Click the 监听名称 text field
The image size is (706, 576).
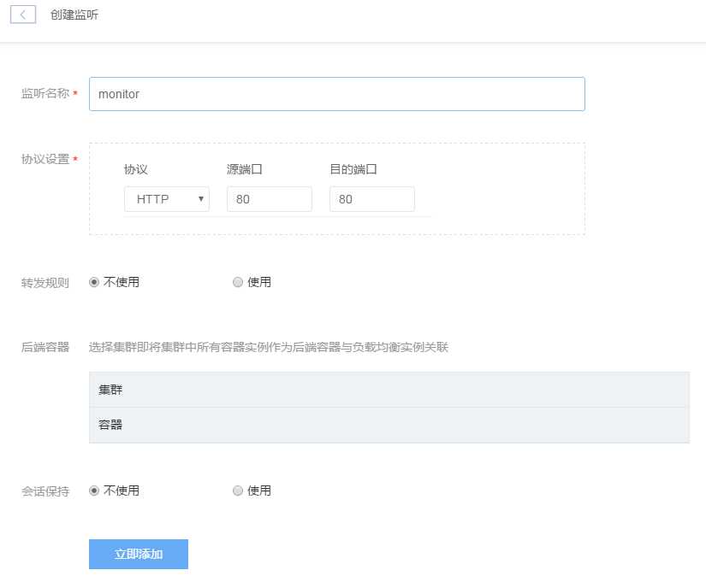pyautogui.click(x=336, y=93)
